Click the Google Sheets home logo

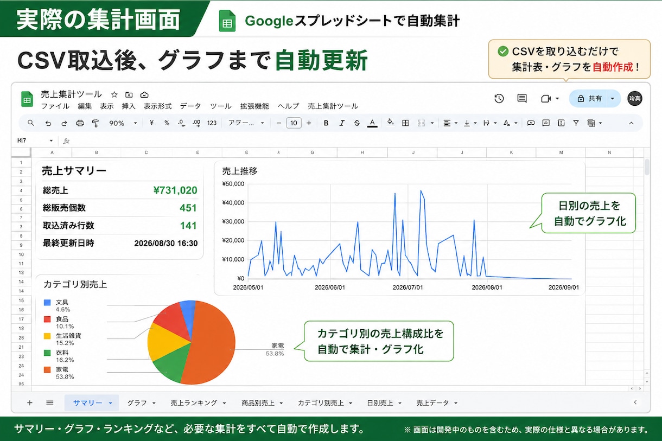pos(27,99)
